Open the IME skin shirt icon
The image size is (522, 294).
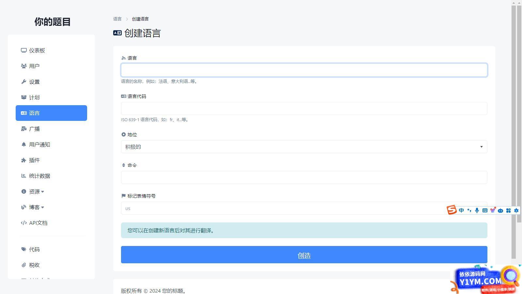tap(493, 210)
